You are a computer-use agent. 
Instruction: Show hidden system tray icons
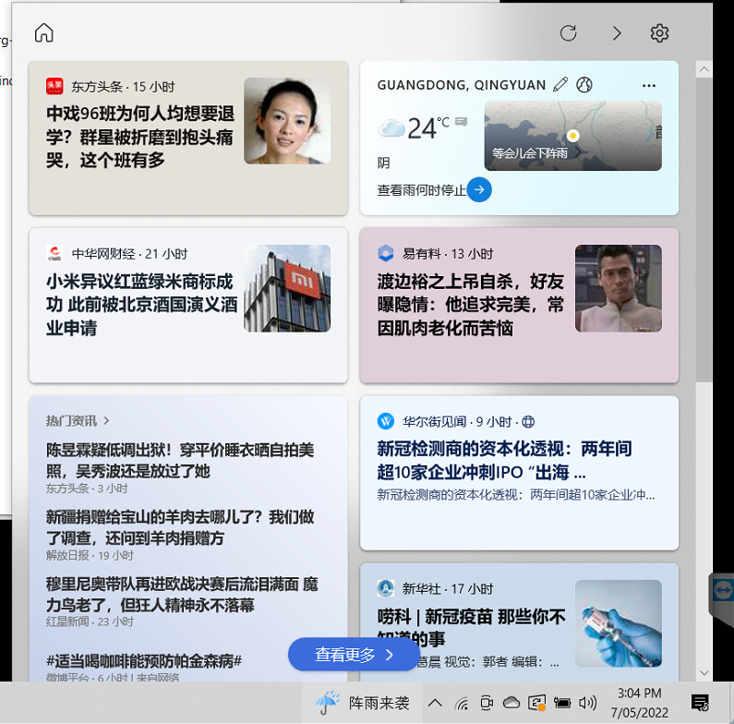point(435,703)
